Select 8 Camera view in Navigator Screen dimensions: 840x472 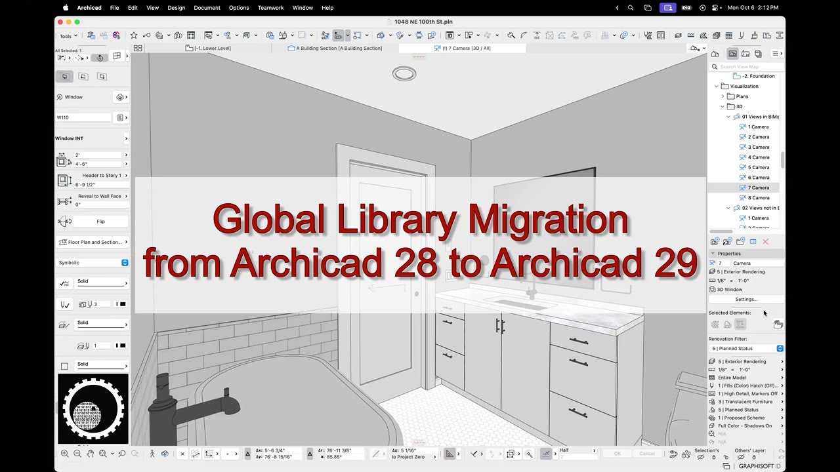[758, 197]
